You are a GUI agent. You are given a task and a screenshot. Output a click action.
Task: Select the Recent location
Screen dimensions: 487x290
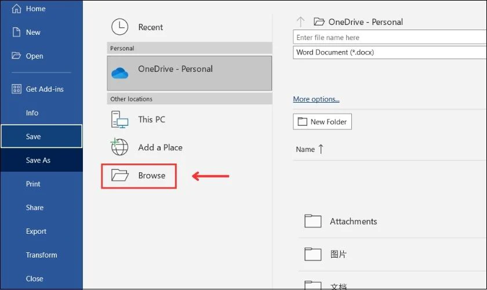click(190, 27)
